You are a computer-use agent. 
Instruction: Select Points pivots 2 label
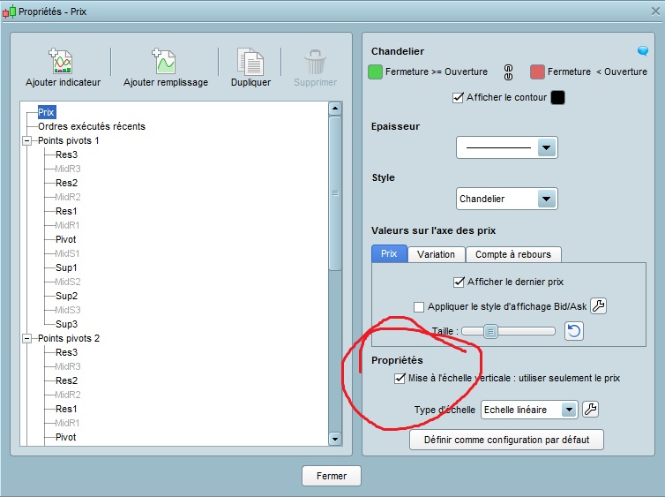[x=69, y=338]
